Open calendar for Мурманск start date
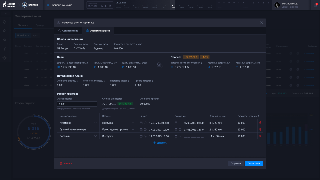This screenshot has width=320, height=180. (x=141, y=123)
